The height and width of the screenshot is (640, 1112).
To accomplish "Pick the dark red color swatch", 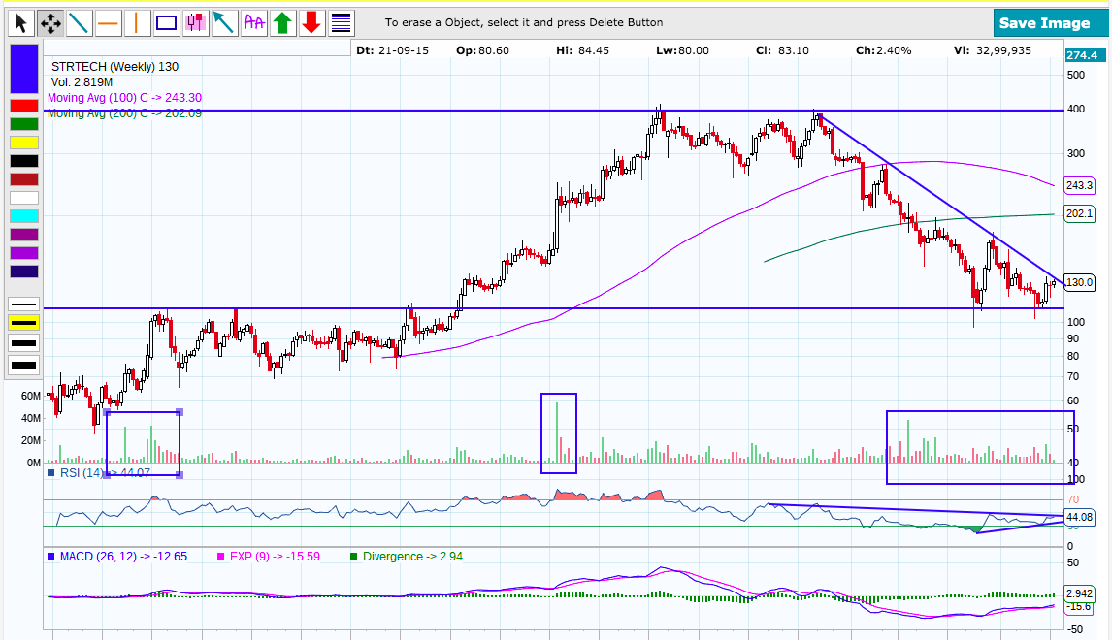I will click(24, 179).
